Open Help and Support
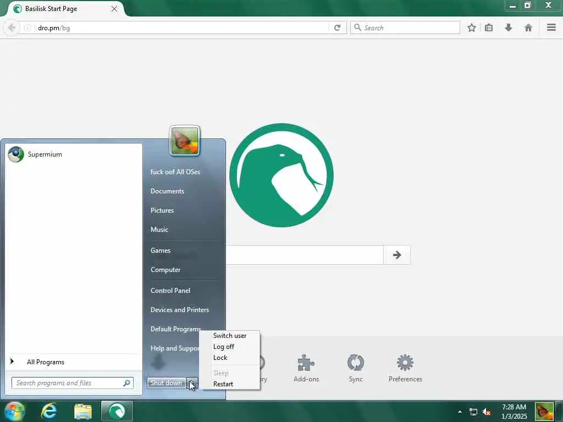The image size is (563, 422). click(174, 348)
